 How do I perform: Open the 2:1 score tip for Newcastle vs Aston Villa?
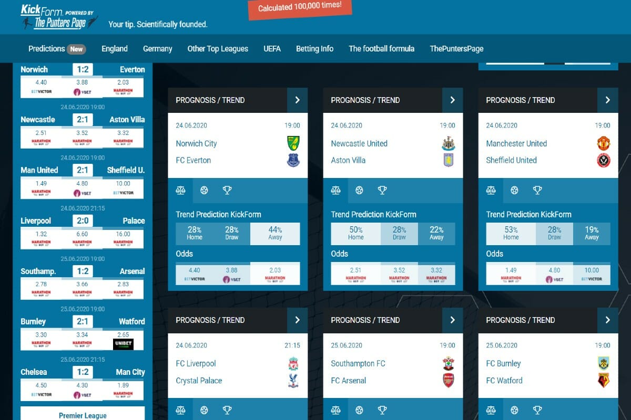tap(83, 120)
